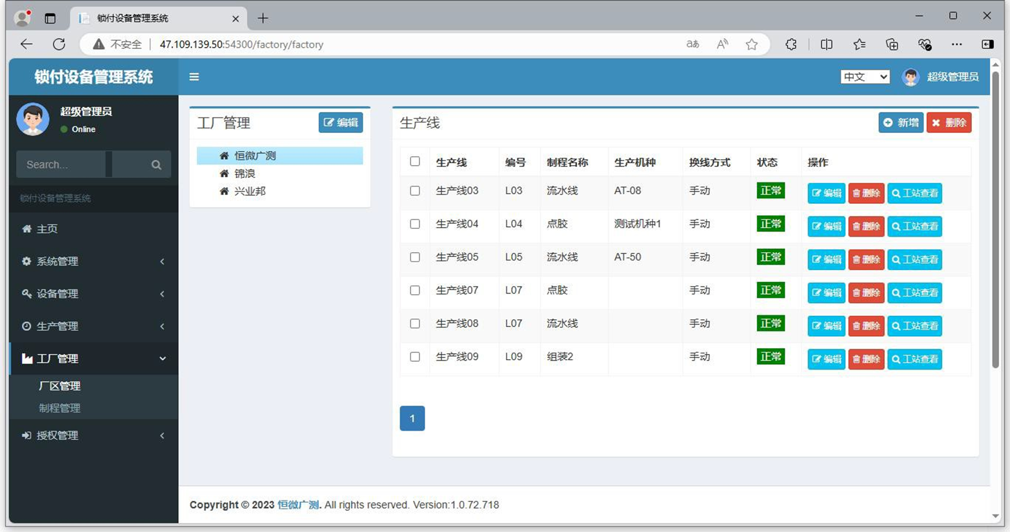
Task: Add page to favorites star icon
Action: pyautogui.click(x=751, y=44)
